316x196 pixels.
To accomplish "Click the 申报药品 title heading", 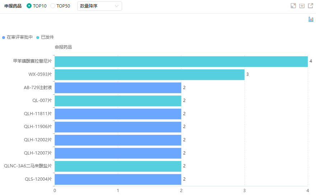I will pos(13,6).
